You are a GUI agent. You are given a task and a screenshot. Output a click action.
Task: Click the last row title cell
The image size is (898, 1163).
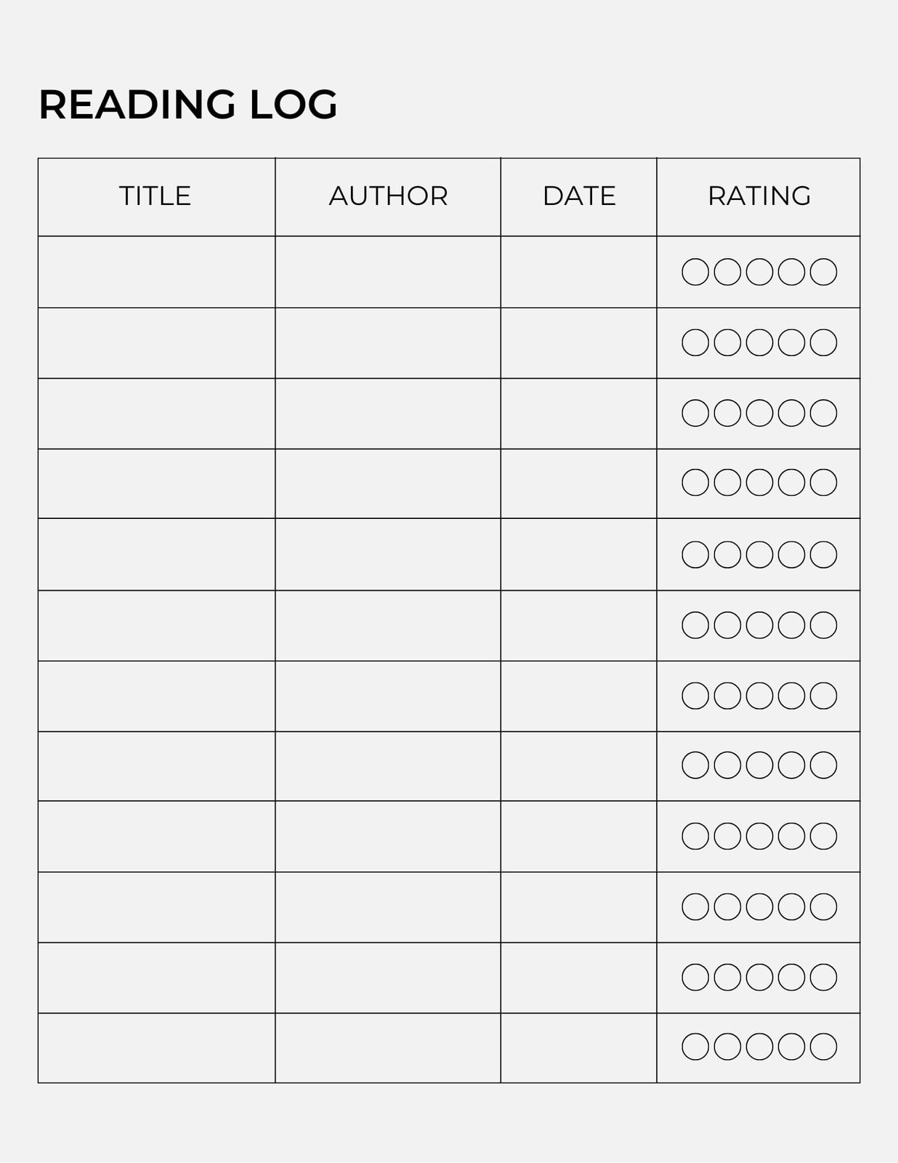click(157, 1048)
